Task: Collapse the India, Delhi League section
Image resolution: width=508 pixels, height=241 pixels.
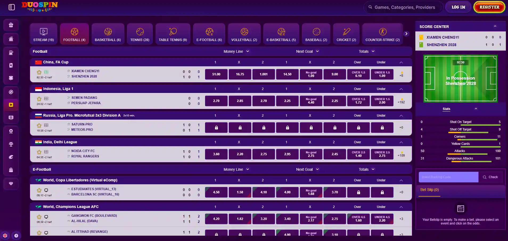Action: coord(401,142)
